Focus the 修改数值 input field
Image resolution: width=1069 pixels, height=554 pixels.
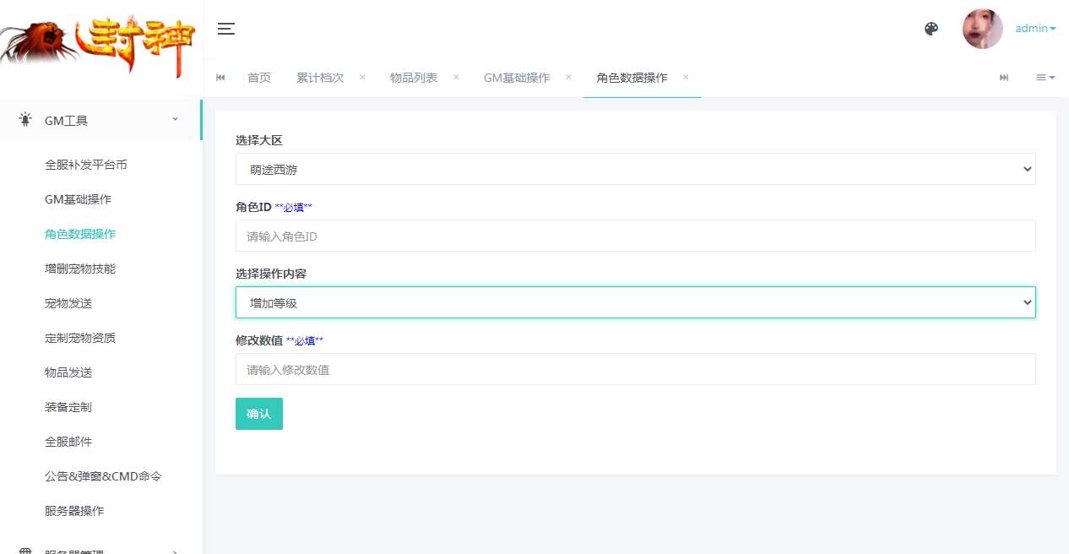pos(635,369)
